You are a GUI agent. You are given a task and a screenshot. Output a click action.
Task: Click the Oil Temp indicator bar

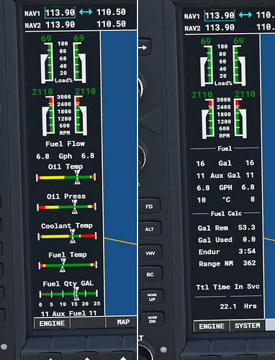pyautogui.click(x=66, y=177)
